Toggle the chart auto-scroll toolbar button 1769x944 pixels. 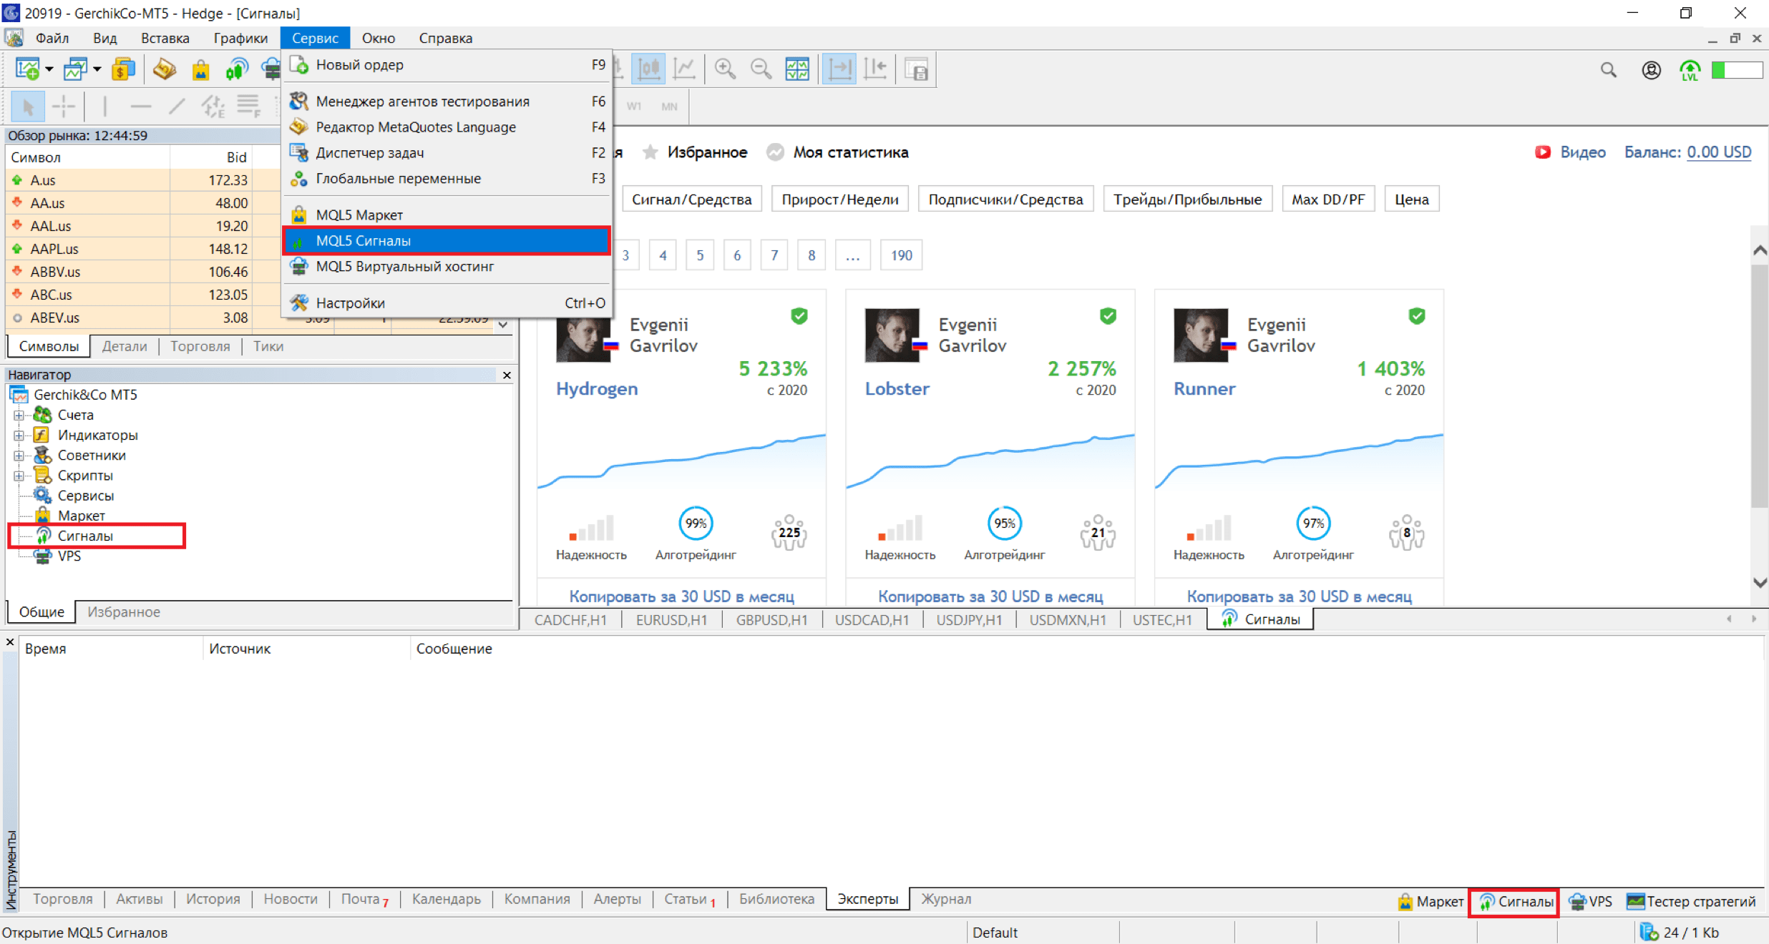(839, 69)
